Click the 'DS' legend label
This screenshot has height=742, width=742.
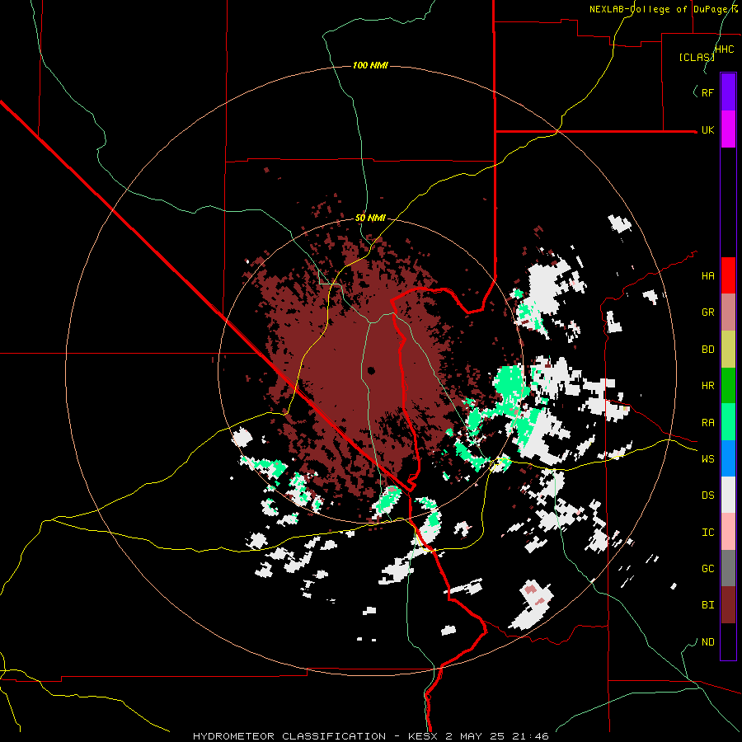[707, 495]
